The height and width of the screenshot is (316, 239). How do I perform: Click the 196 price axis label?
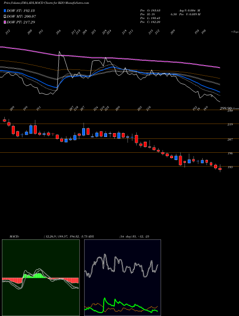click(x=230, y=154)
